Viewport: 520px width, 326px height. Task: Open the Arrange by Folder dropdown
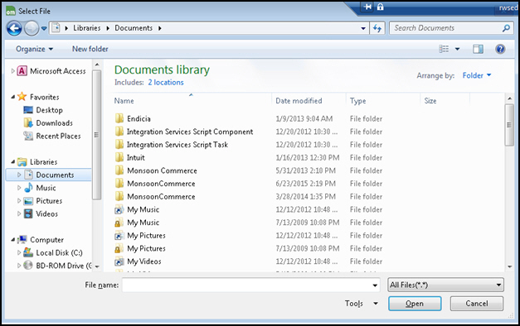477,75
